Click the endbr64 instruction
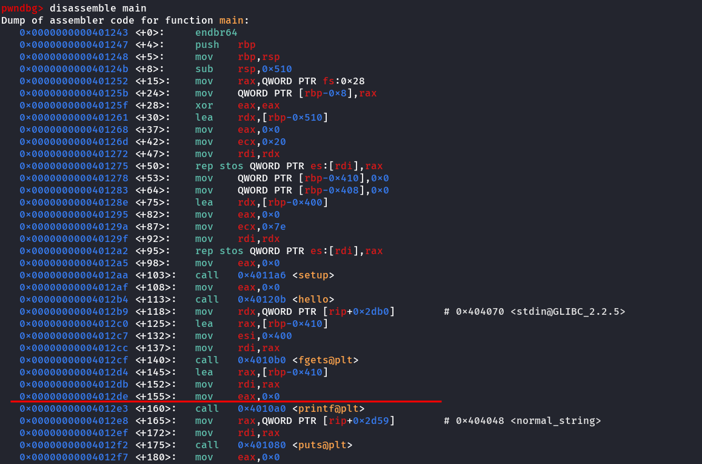 pyautogui.click(x=216, y=32)
